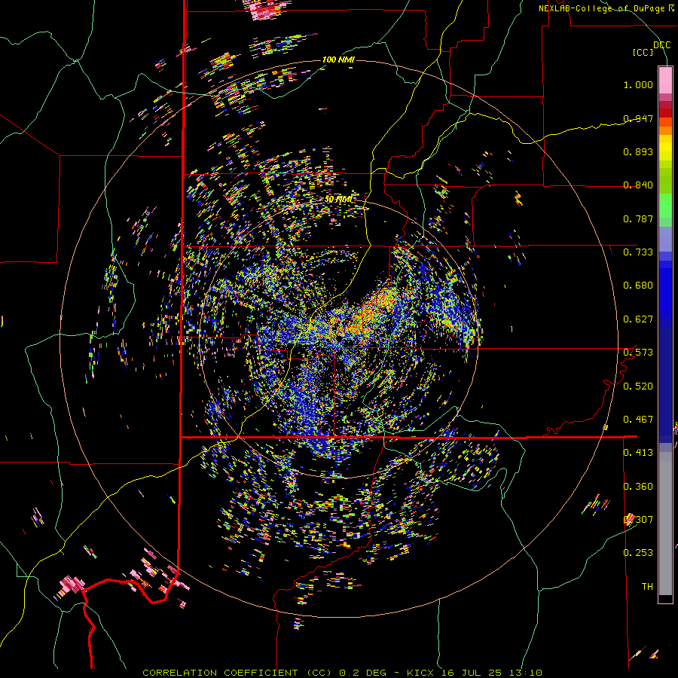
Task: Pick the pink segment of the color bar
Action: (665, 80)
